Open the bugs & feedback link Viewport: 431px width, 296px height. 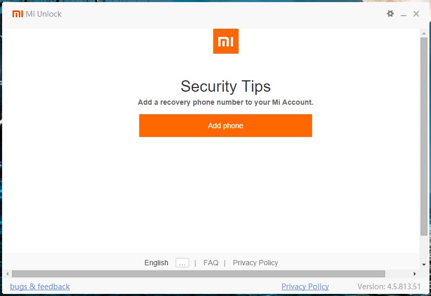pyautogui.click(x=40, y=286)
